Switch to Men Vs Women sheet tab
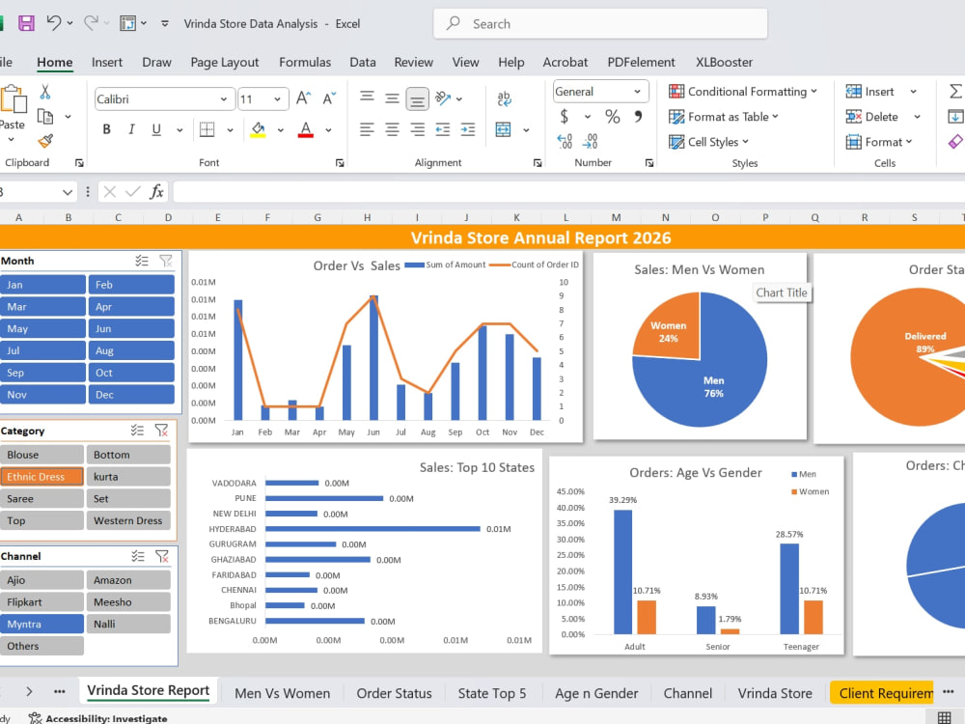 pyautogui.click(x=283, y=693)
